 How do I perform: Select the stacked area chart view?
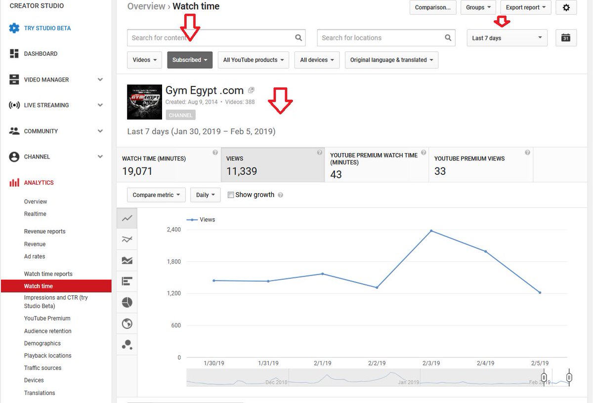(x=127, y=260)
